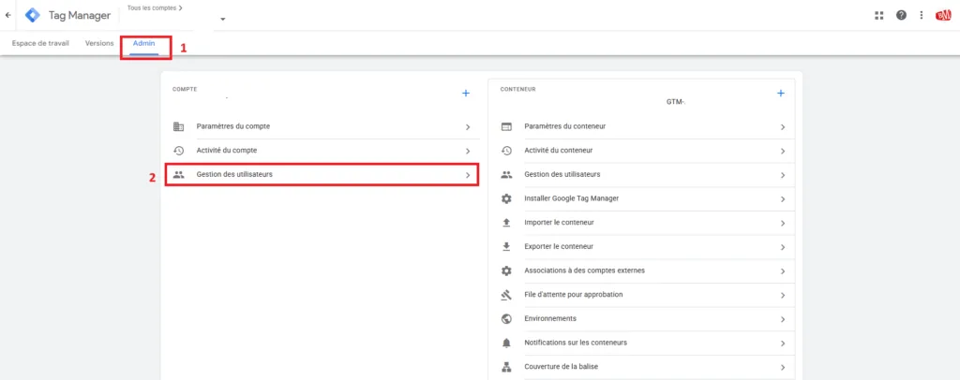Image resolution: width=960 pixels, height=380 pixels.
Task: Expand chevron of Couverture de la balise
Action: (x=783, y=367)
